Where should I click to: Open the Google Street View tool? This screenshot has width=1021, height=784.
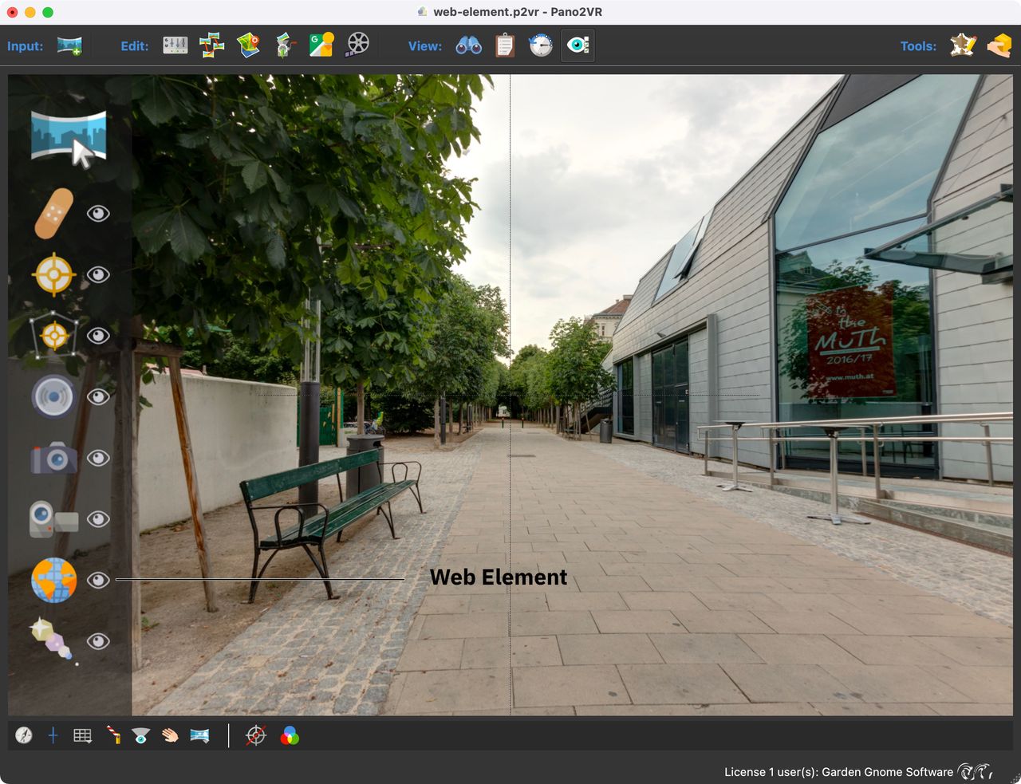321,45
